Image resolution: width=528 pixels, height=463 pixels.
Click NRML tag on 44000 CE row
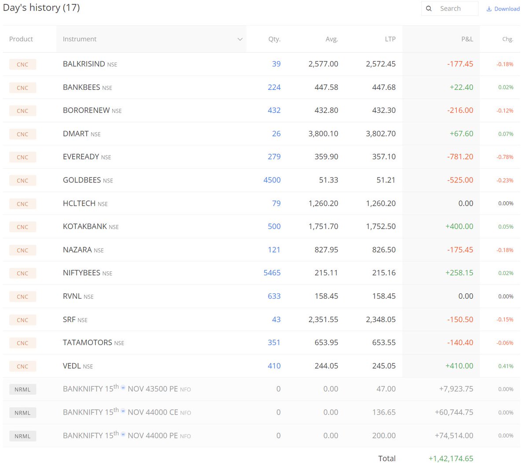click(22, 413)
